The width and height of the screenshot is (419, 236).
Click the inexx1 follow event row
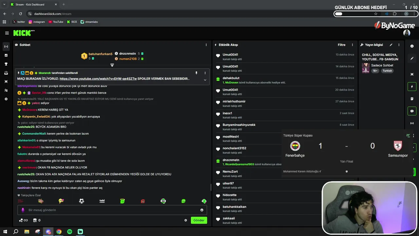(285, 115)
